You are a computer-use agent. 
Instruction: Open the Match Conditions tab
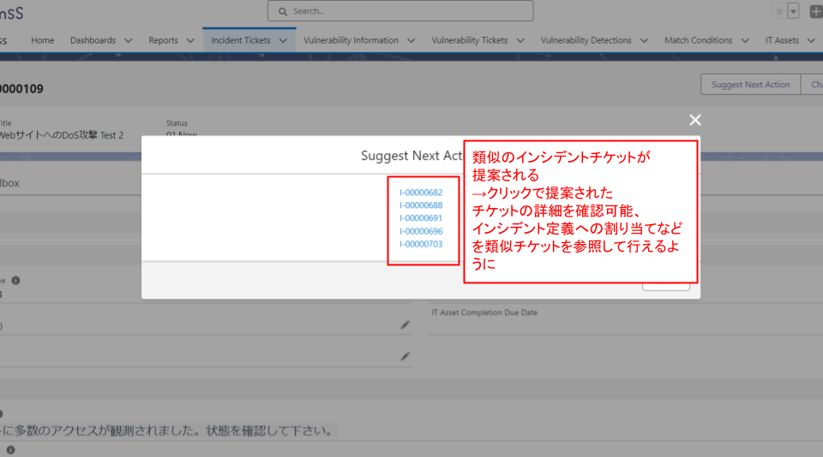pos(698,40)
